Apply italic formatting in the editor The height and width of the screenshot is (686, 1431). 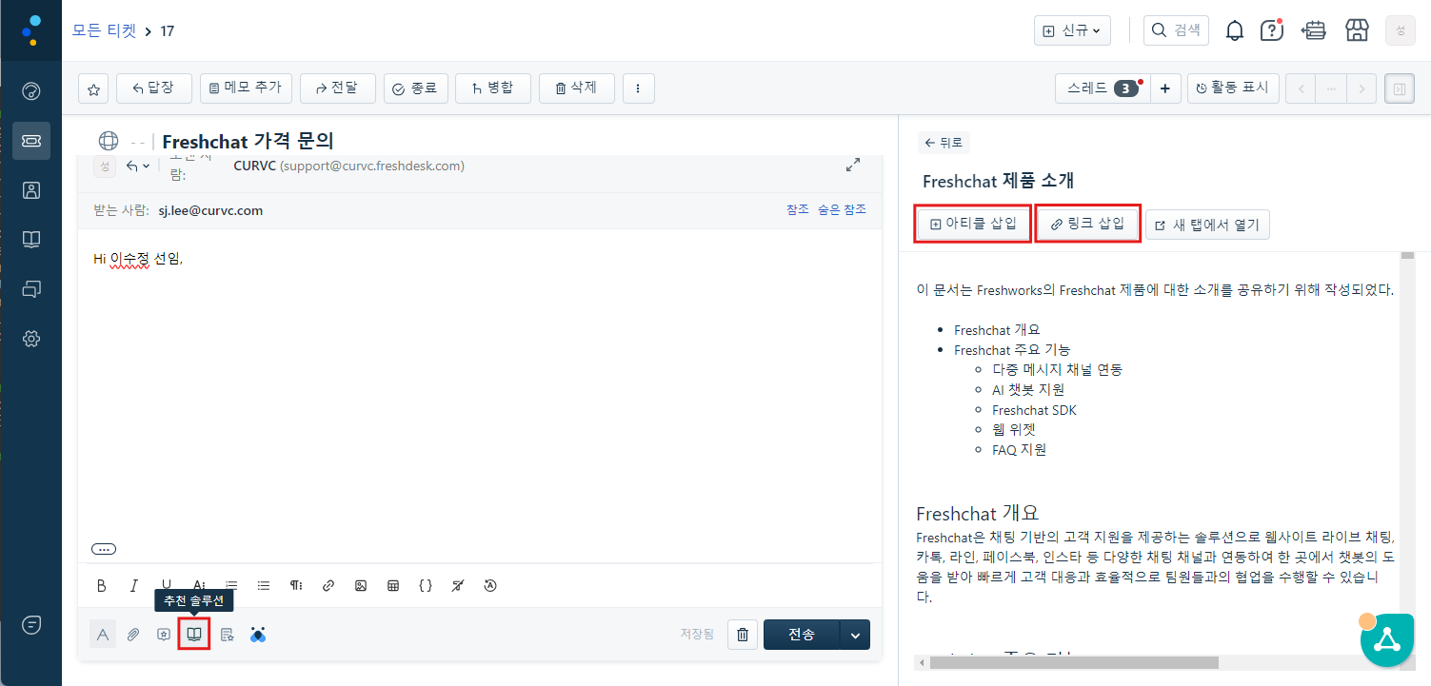click(134, 586)
